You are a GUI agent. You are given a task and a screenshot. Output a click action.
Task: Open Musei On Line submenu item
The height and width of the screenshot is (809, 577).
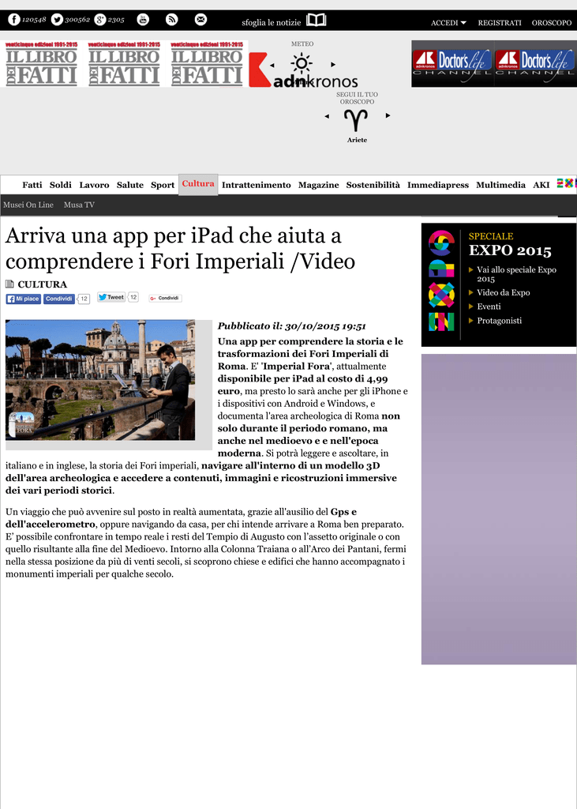[x=28, y=205]
